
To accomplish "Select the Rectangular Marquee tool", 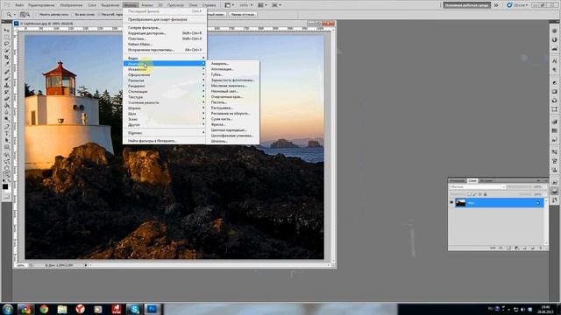I will (6, 37).
